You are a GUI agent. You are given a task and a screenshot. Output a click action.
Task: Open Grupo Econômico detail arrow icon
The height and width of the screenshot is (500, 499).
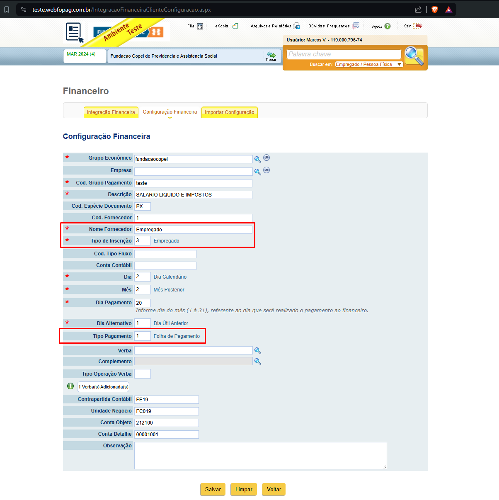[x=266, y=158]
